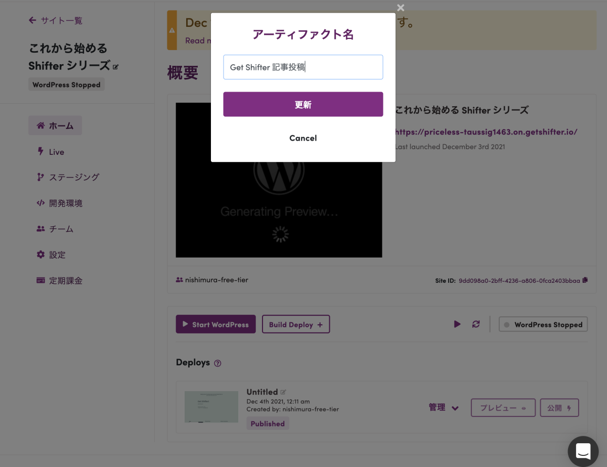Open ステージング in sidebar
607x467 pixels.
pyautogui.click(x=68, y=177)
